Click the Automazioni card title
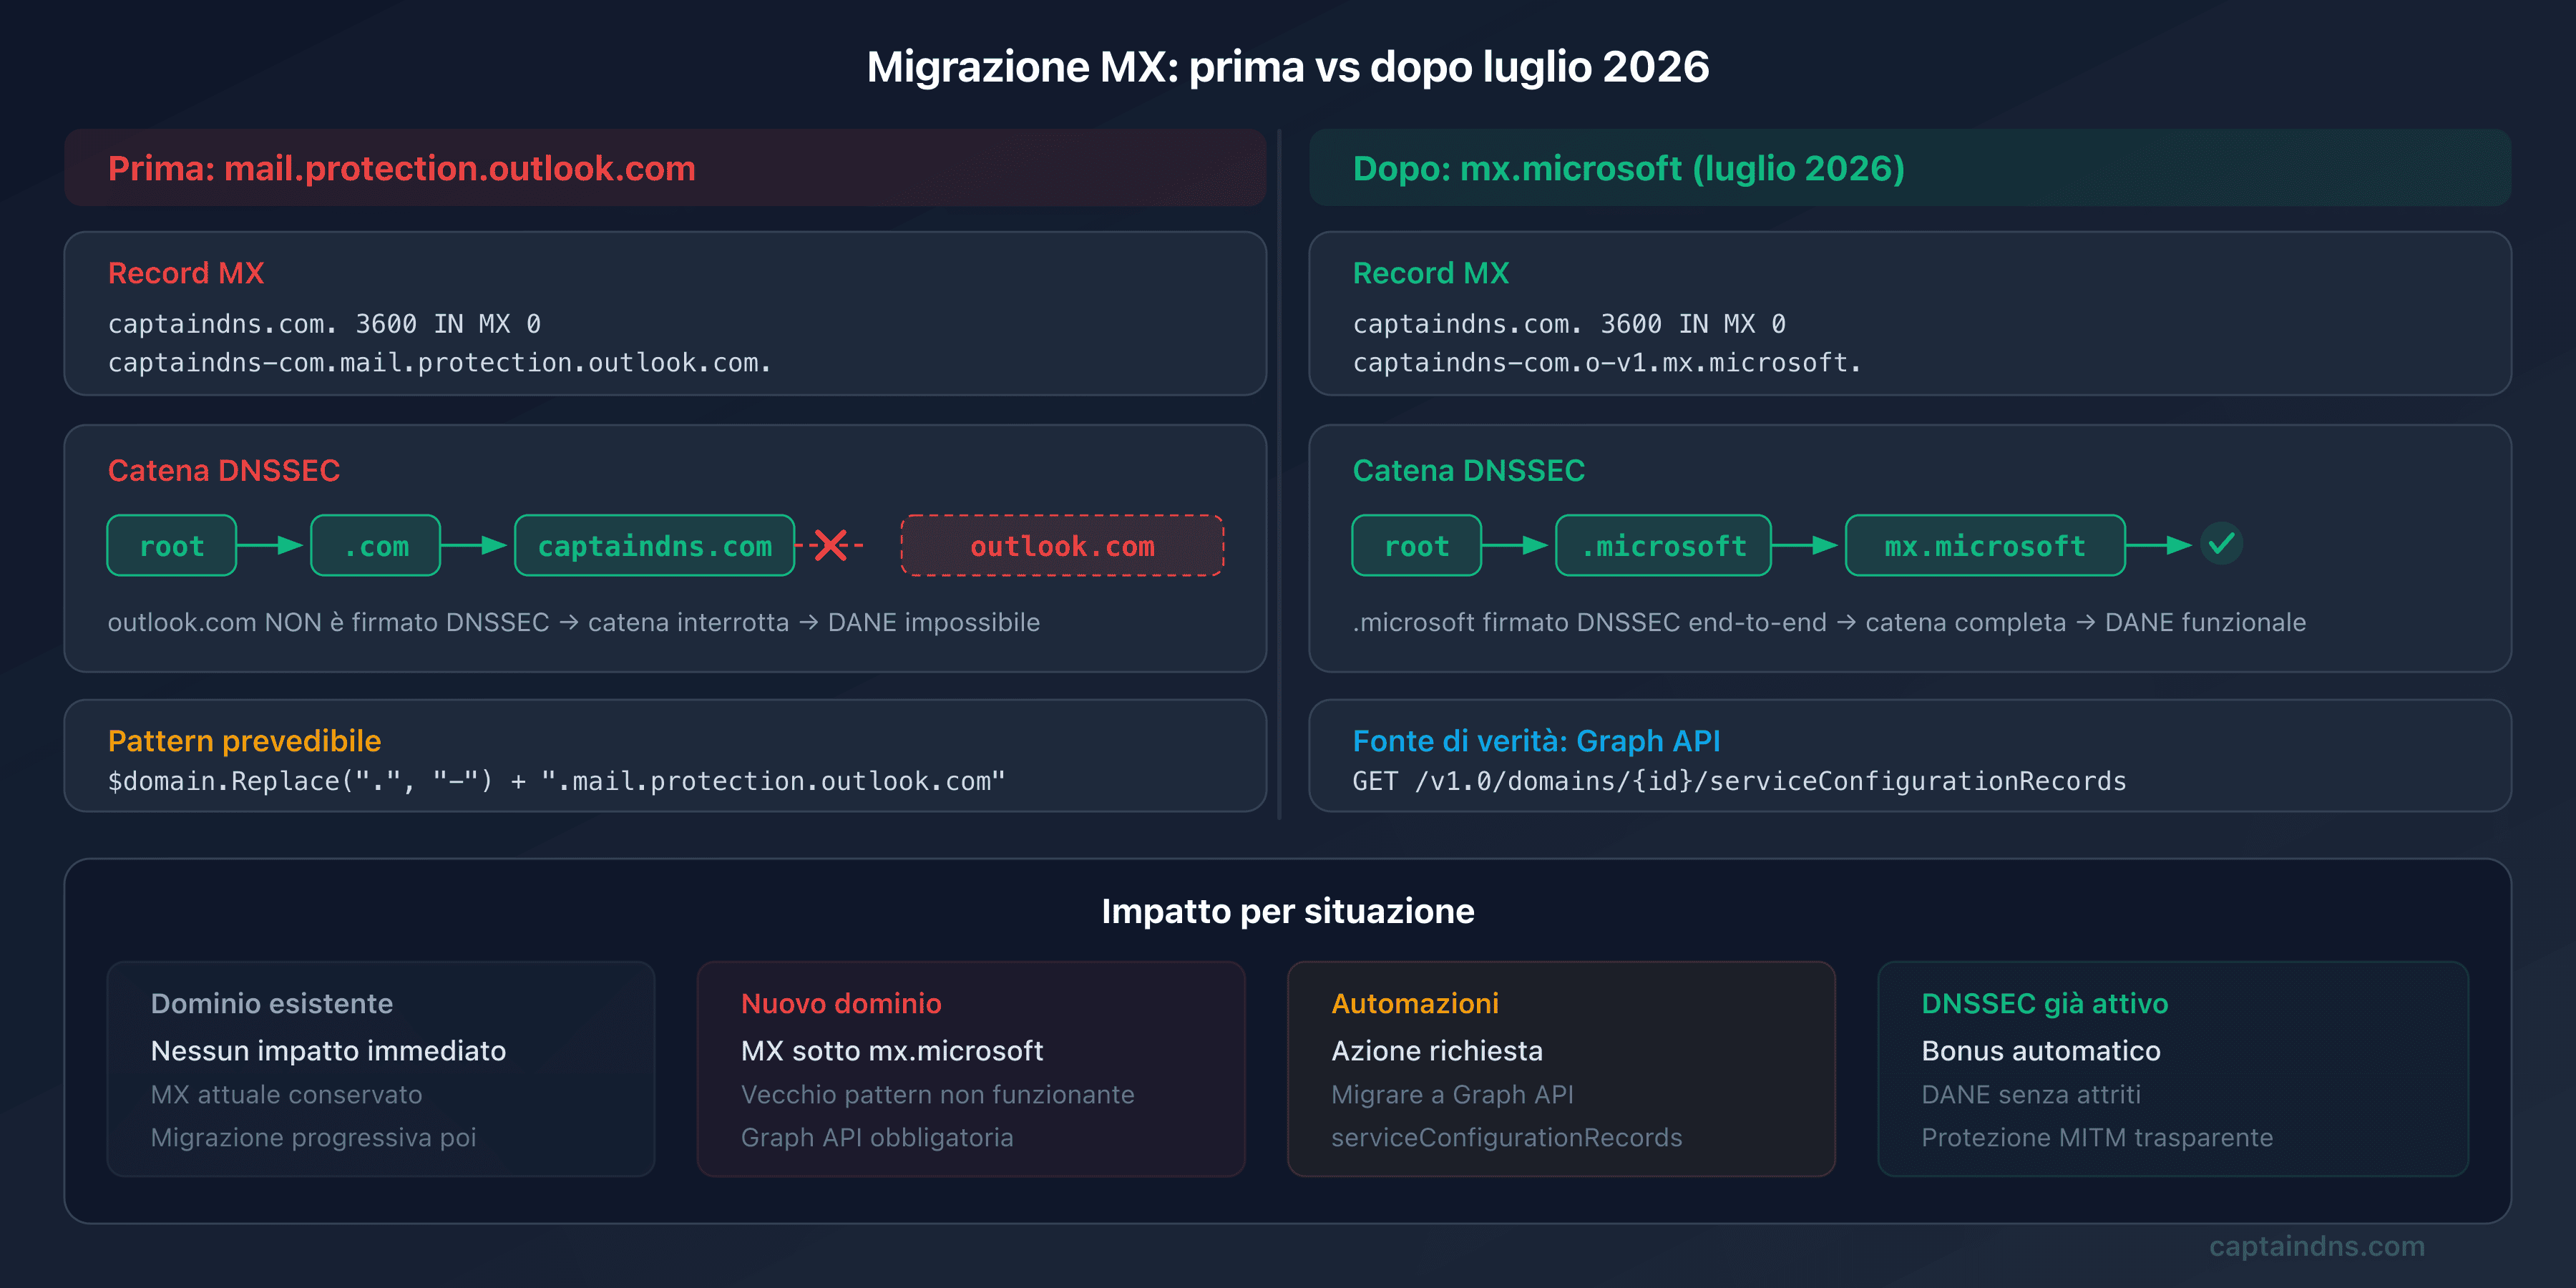The height and width of the screenshot is (1288, 2576). 1415,1003
